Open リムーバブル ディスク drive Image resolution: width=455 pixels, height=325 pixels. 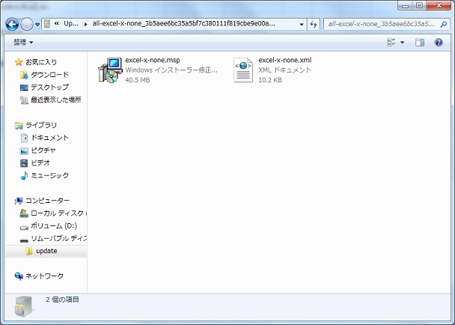click(58, 238)
